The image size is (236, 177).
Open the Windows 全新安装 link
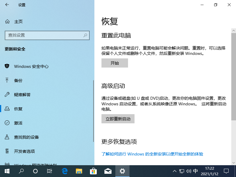(154, 154)
